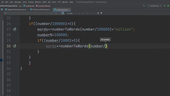
Task: Click the src breadcrumb in navigation bar
Action: (x=20, y=6)
